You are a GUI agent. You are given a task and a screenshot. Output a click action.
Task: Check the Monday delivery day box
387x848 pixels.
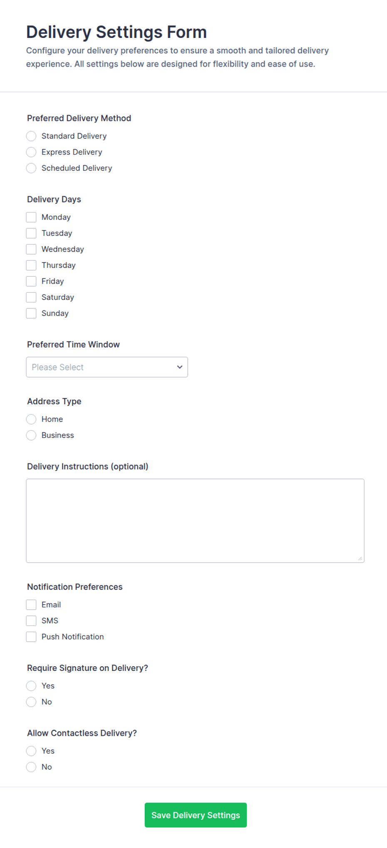pyautogui.click(x=31, y=217)
